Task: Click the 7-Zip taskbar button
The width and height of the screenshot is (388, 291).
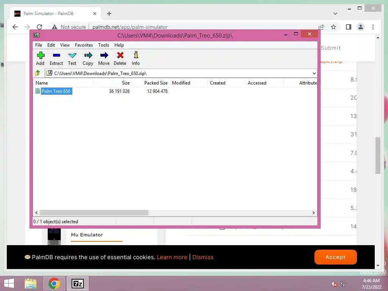Action: (x=77, y=283)
